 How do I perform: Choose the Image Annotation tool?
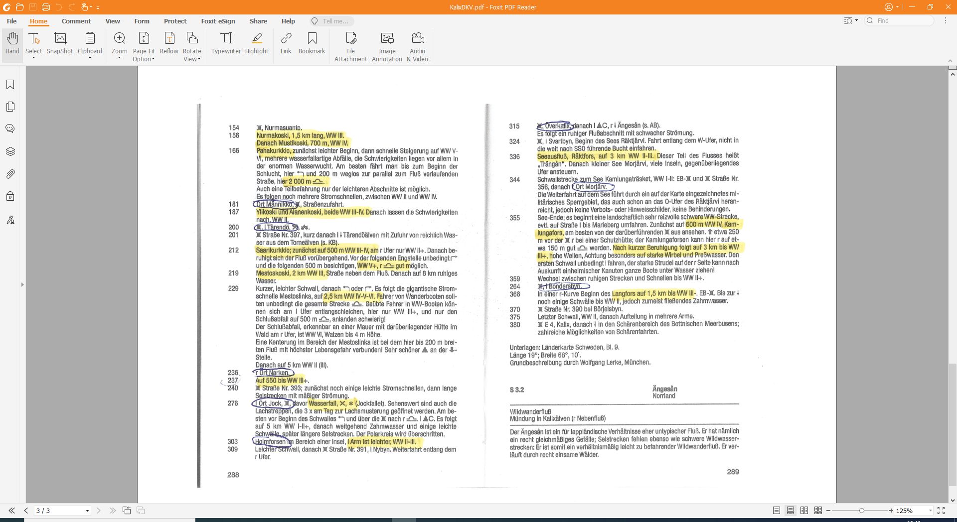click(x=387, y=47)
